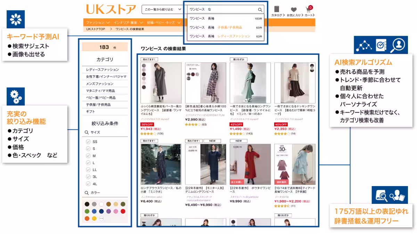Screen dimensions: 417x234
Task: Click star rating with (143) reviews
Action: pyautogui.click(x=237, y=134)
